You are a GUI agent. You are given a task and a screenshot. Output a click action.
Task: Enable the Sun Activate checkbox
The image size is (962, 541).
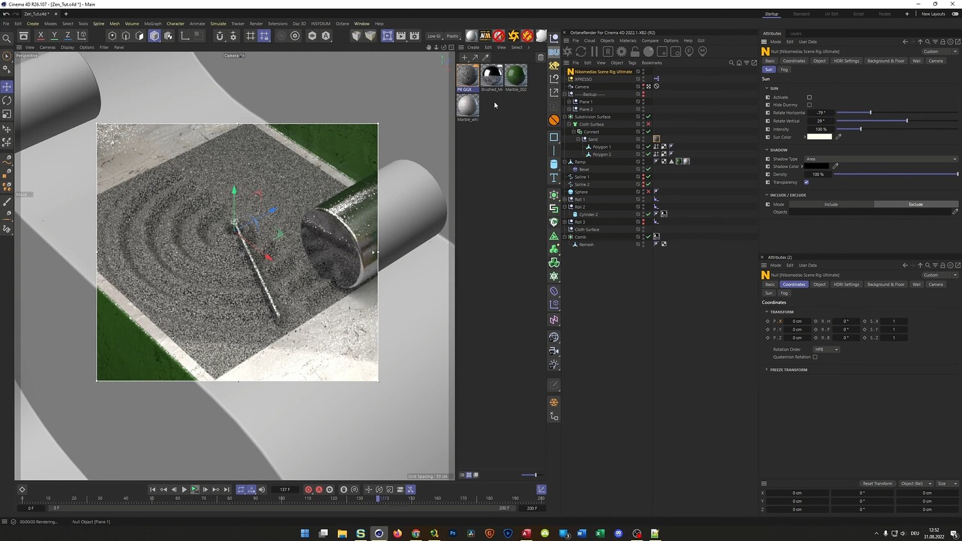click(809, 97)
